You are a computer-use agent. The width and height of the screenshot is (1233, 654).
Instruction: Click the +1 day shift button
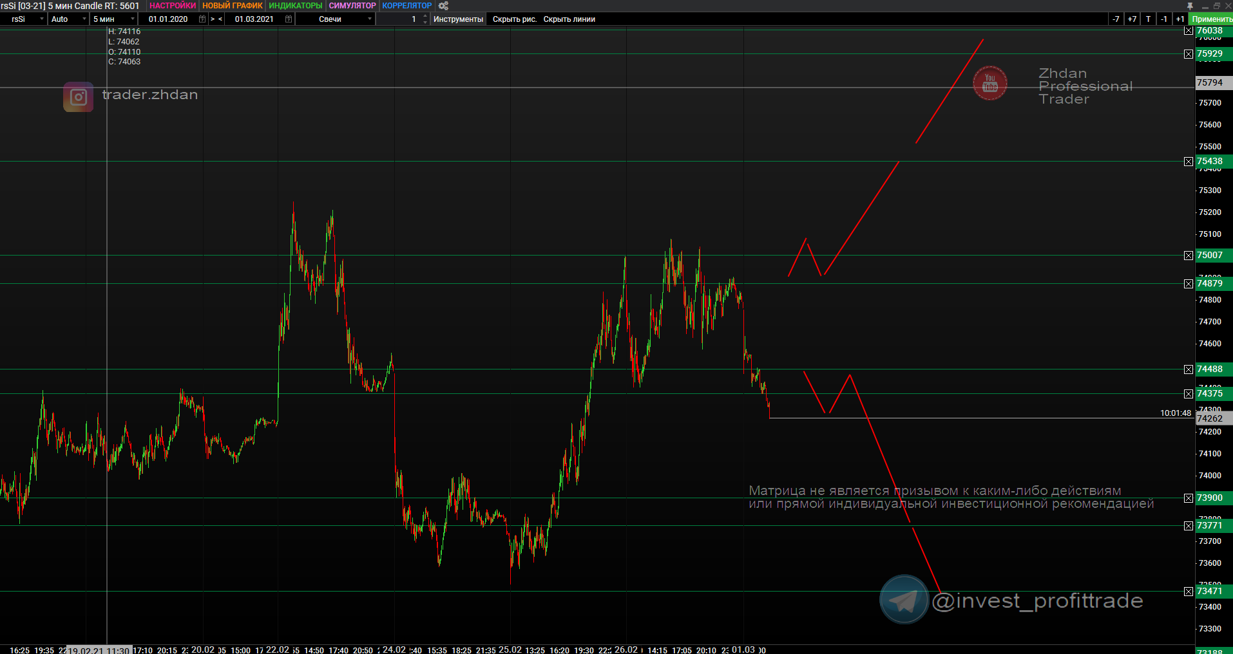pos(1180,19)
